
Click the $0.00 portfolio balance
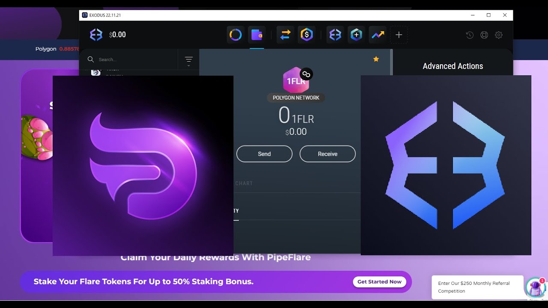[117, 35]
